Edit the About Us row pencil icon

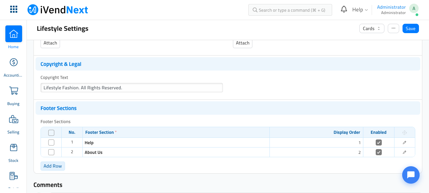pos(405,152)
